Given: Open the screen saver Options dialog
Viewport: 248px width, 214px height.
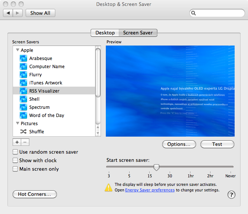Looking at the screenshot, I should coord(179,144).
